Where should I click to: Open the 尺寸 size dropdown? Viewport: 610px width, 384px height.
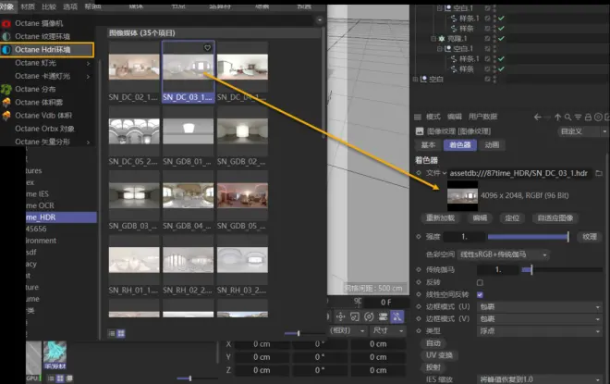387,330
